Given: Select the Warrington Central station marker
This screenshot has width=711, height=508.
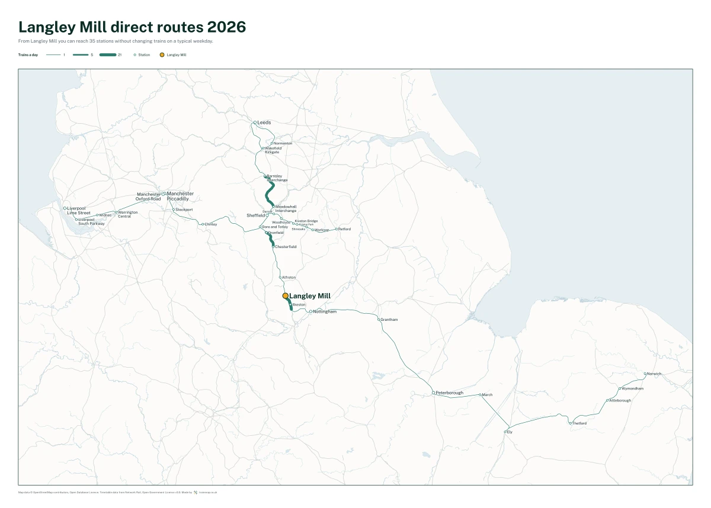Looking at the screenshot, I should pos(116,212).
